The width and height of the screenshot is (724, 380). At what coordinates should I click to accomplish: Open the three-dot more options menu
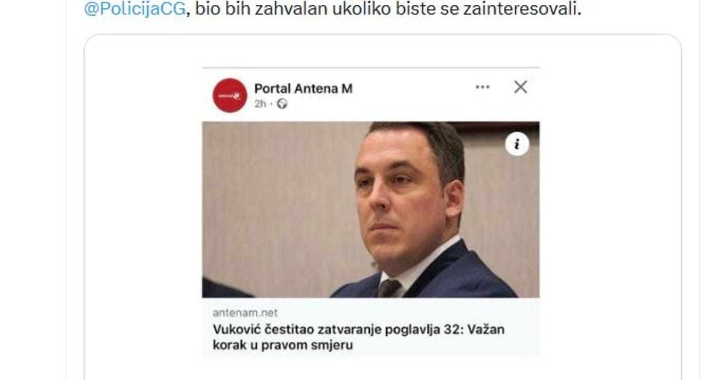[x=483, y=87]
